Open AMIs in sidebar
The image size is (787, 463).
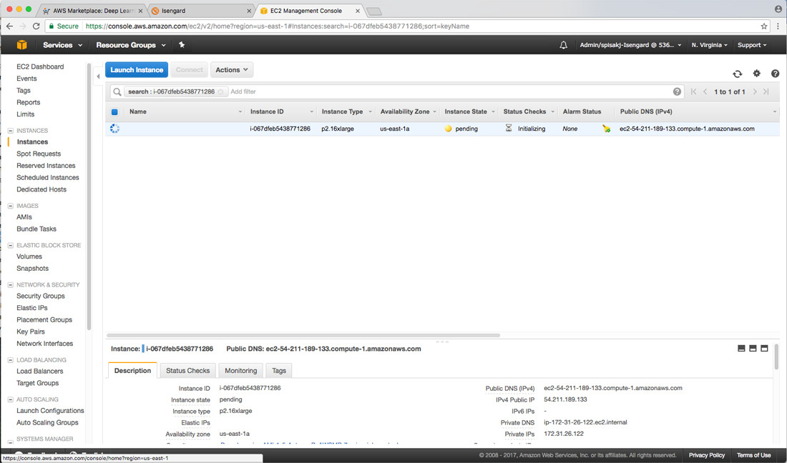(24, 217)
